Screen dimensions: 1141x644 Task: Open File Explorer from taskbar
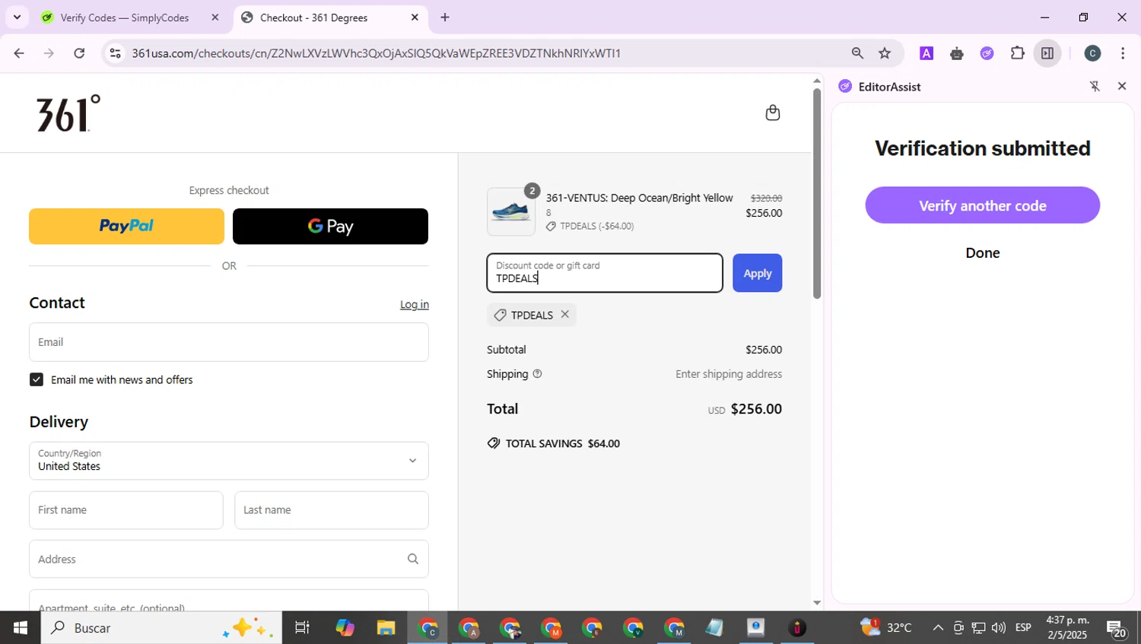[x=386, y=627]
